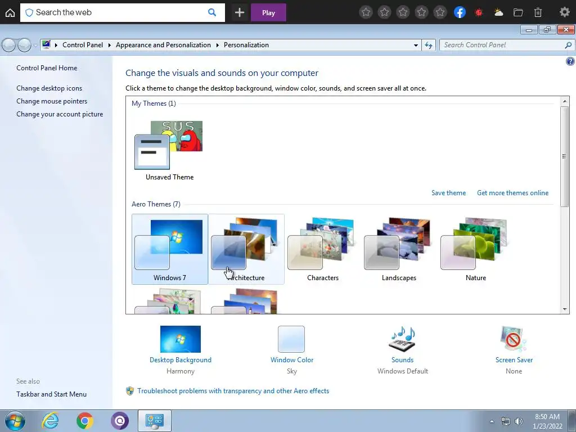The width and height of the screenshot is (576, 432).
Task: Click the volume speaker tray icon
Action: (519, 421)
